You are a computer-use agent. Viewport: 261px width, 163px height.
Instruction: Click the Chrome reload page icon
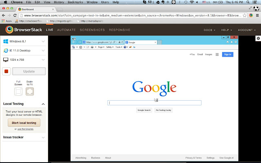(x=15, y=15)
